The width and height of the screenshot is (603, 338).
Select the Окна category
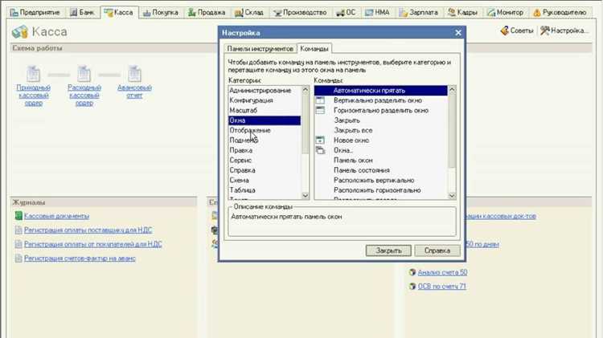coord(265,120)
